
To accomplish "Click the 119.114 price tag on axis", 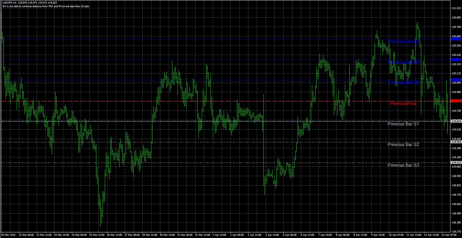I will 456,163.
